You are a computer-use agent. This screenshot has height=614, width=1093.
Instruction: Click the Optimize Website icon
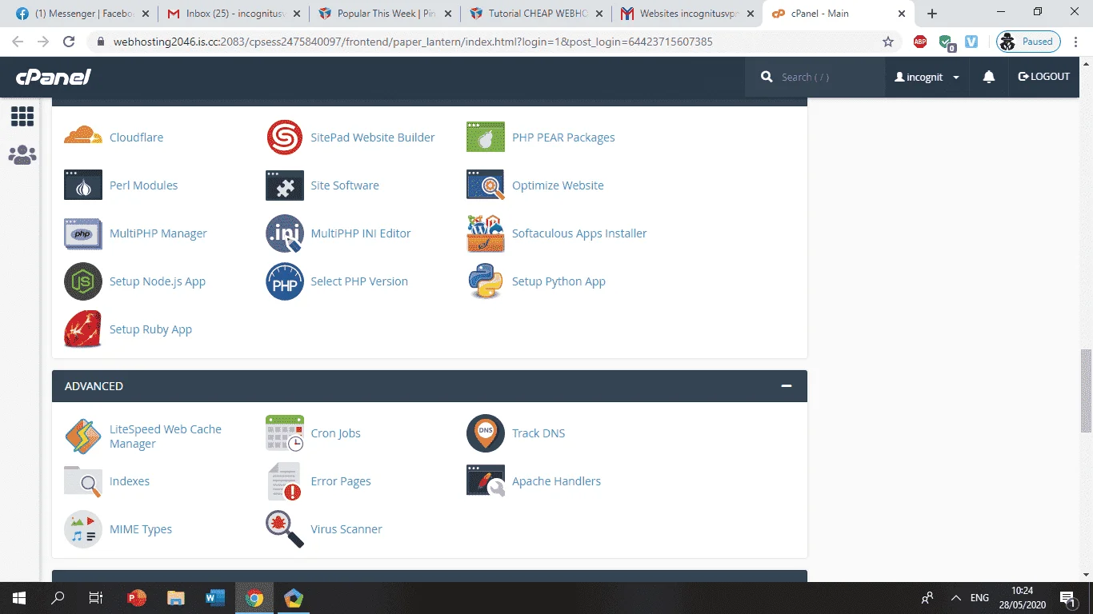[x=486, y=185]
